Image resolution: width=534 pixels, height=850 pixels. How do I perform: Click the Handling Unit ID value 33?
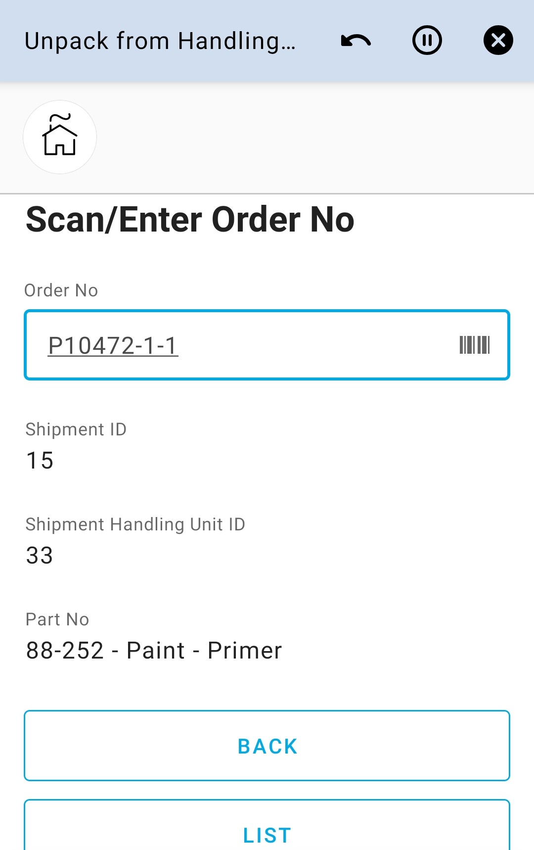tap(40, 556)
